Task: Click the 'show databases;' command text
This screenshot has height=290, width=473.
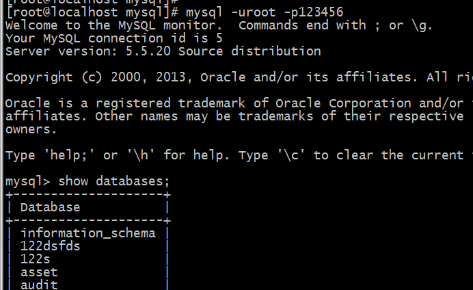Action: coord(114,181)
